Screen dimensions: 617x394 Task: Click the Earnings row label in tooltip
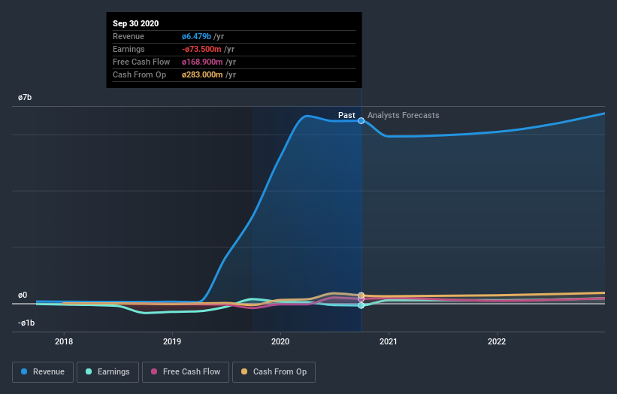click(129, 49)
